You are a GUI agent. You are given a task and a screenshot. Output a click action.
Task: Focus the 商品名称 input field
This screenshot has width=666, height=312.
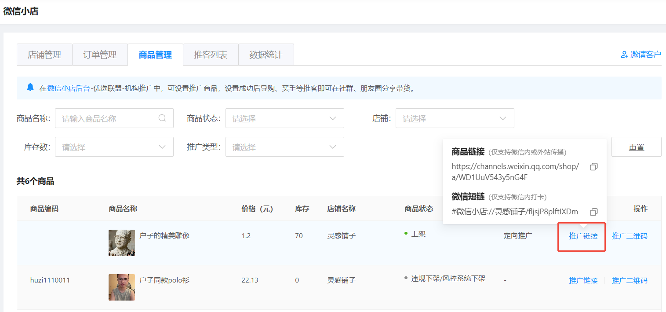point(108,118)
